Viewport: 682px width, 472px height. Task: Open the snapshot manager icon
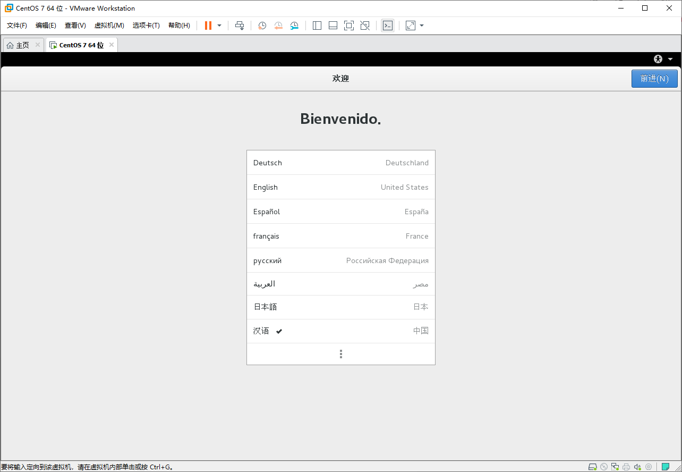pyautogui.click(x=294, y=26)
